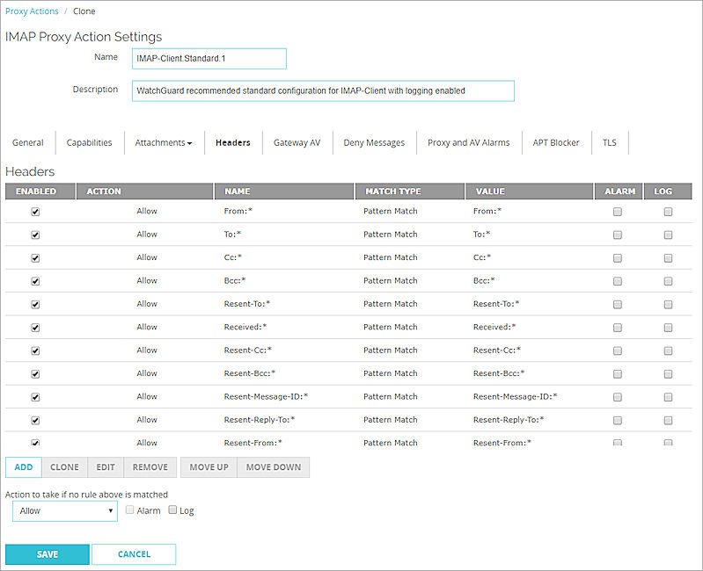Viewport: 703px width, 571px height.
Task: Navigate to Proxy Actions breadcrumb link
Action: [x=32, y=11]
